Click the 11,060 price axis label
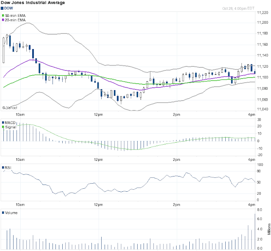The width and height of the screenshot is (271, 251). 263,99
